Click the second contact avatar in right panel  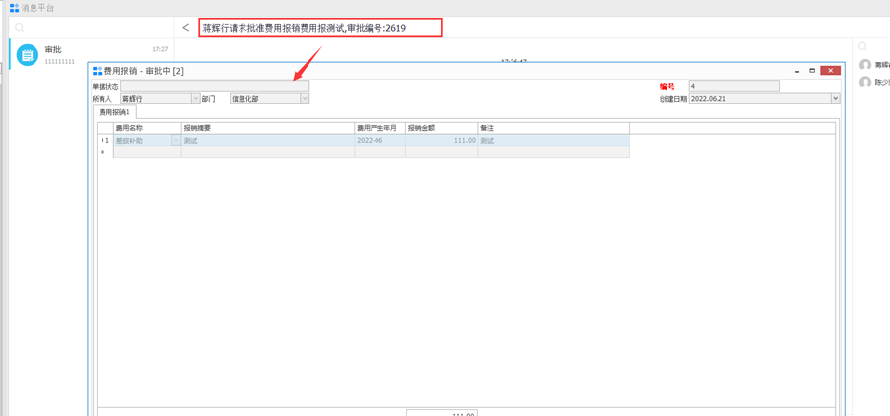click(865, 83)
